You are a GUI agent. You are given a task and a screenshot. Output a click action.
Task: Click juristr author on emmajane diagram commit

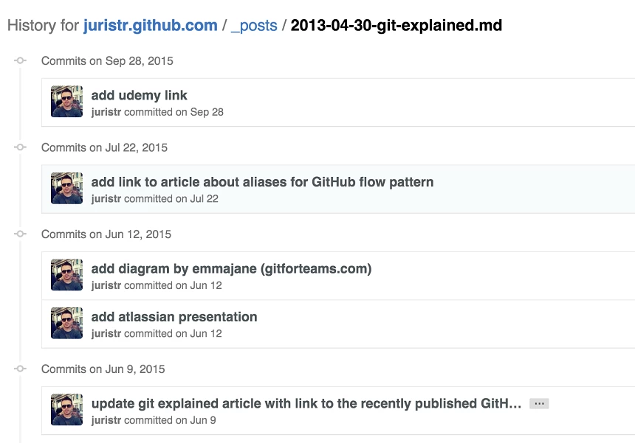pos(106,285)
